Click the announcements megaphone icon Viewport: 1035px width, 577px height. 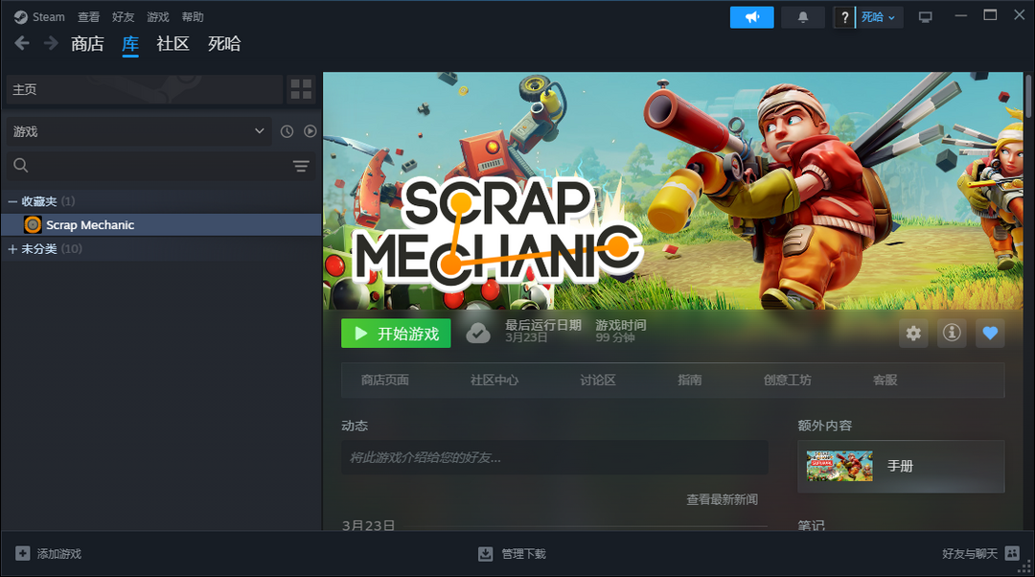click(751, 17)
